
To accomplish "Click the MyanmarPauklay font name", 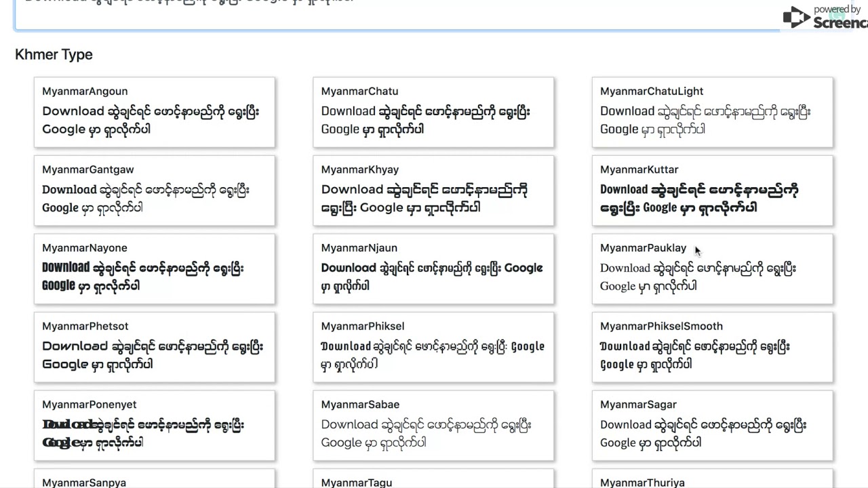I will [x=644, y=248].
